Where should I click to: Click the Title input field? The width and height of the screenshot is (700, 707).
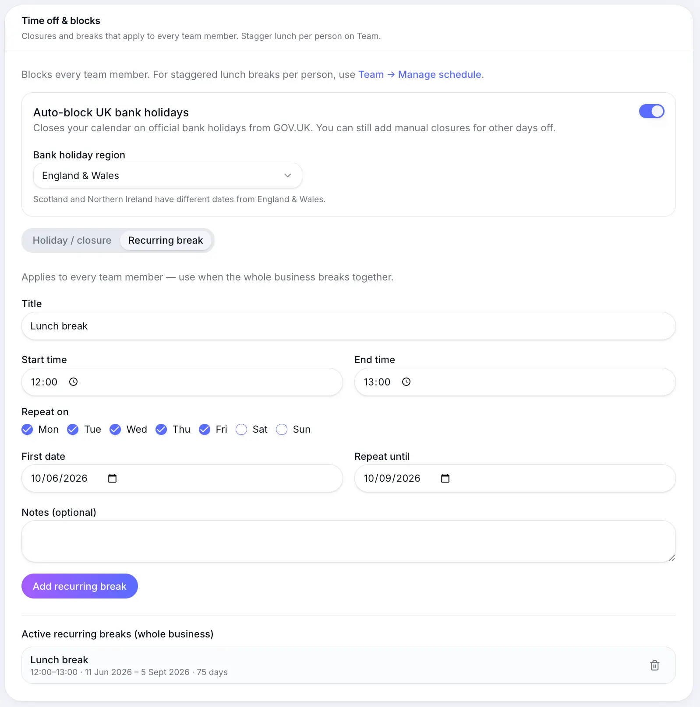[x=349, y=326]
